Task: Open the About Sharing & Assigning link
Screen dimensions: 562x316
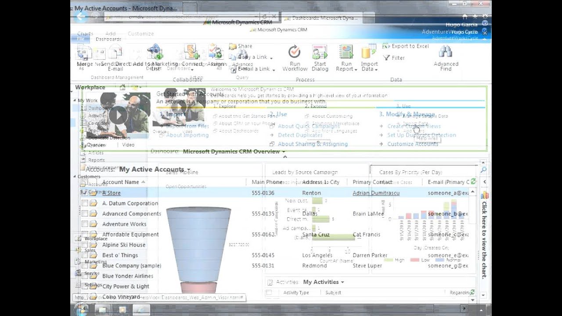Action: [x=313, y=144]
